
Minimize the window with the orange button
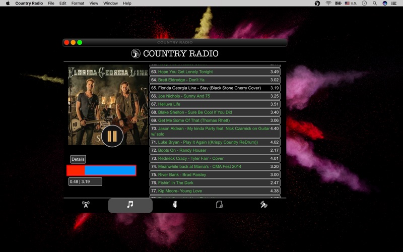pyautogui.click(x=73, y=42)
